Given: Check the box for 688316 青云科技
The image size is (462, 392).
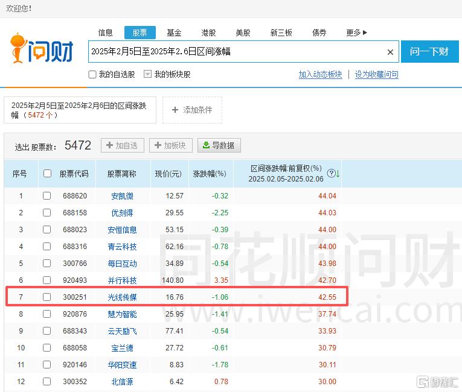Looking at the screenshot, I should tap(47, 246).
